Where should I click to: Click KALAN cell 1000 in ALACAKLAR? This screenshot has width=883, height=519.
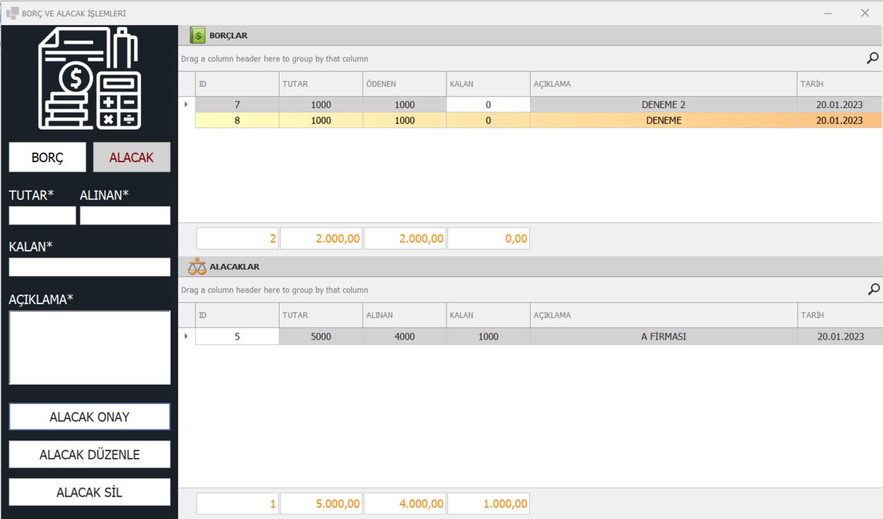click(x=488, y=337)
